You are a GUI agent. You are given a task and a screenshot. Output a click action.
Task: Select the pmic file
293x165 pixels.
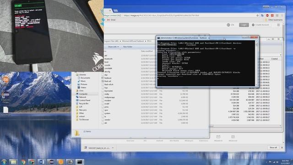pos(107,107)
